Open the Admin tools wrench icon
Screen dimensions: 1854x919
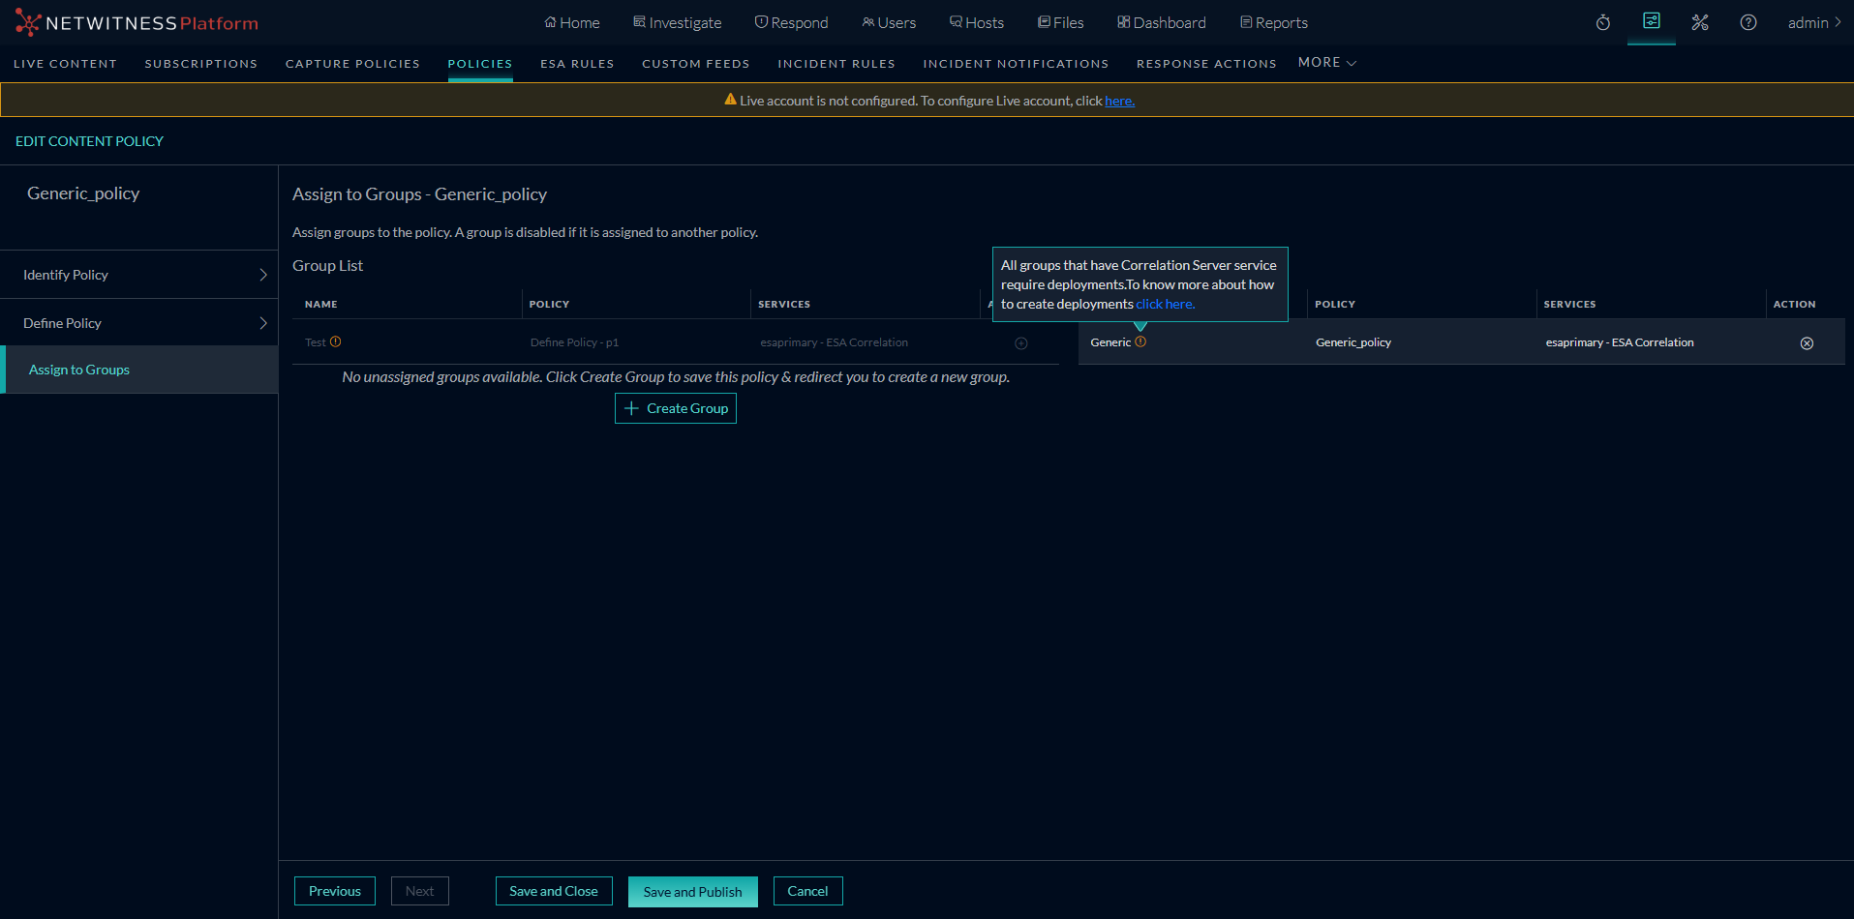(1700, 22)
